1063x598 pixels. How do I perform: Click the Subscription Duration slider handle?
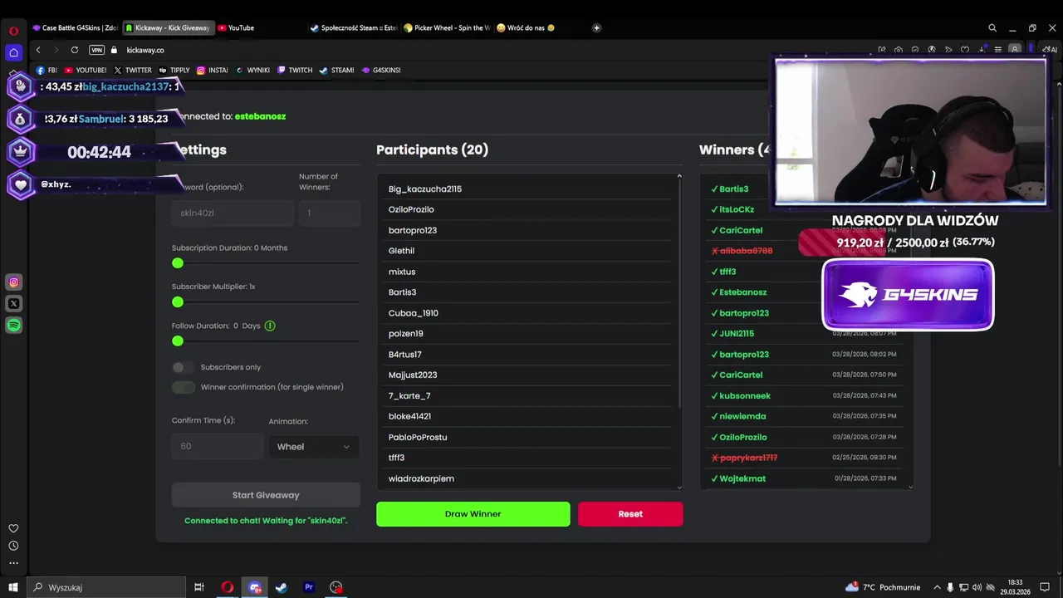(x=178, y=263)
